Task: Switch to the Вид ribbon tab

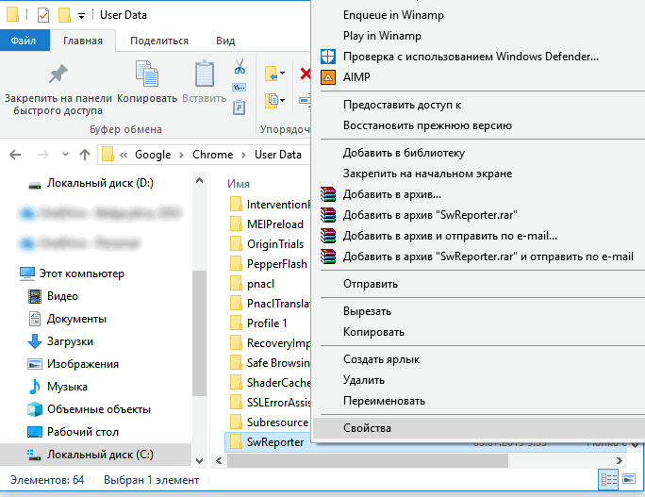Action: (x=225, y=41)
